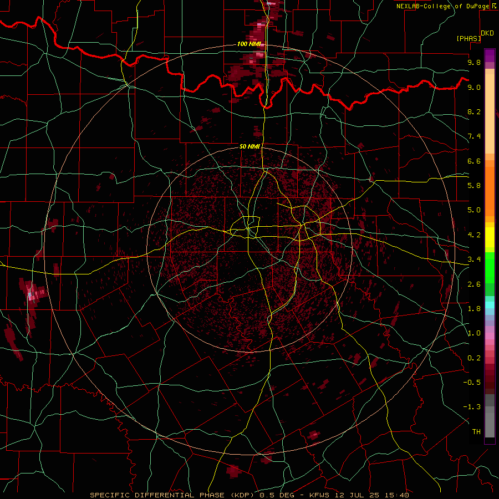Click the pink radar echo near 100 NMI label
Image resolution: width=499 pixels, height=499 pixels.
tap(259, 54)
